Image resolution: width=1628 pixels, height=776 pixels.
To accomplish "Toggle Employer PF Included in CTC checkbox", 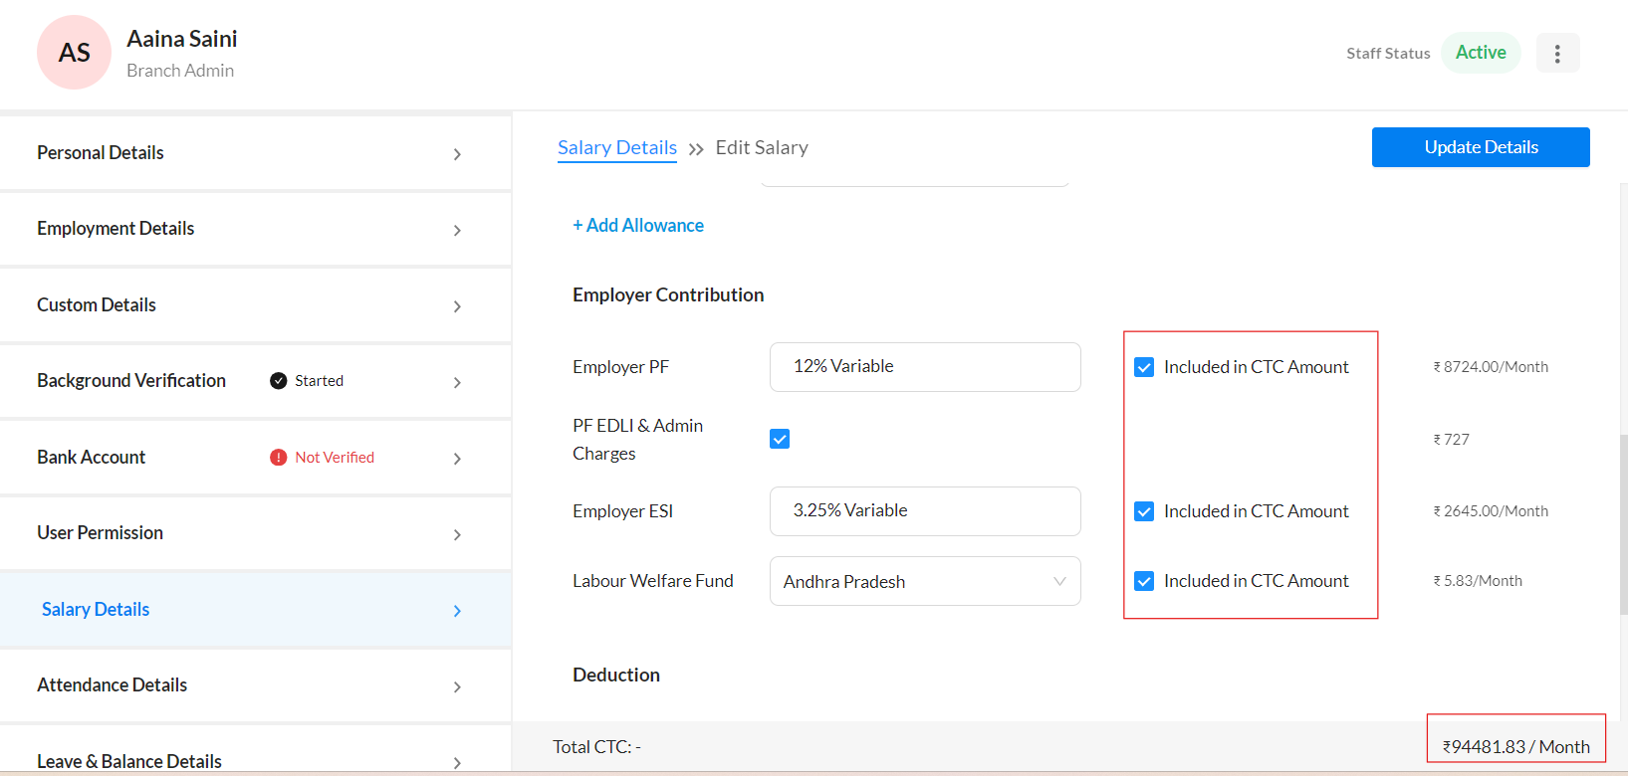I will [1144, 367].
